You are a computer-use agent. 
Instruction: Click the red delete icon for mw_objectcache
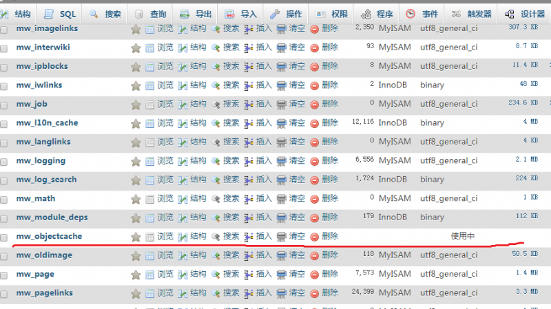point(315,237)
